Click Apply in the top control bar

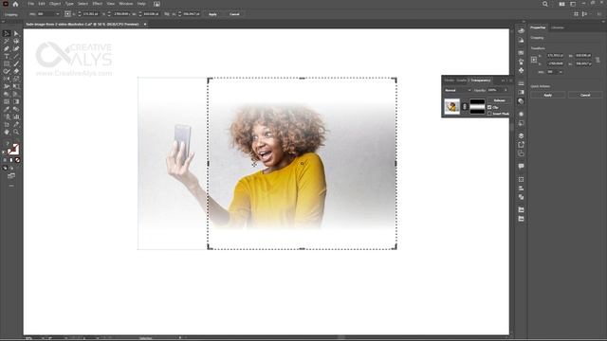(212, 14)
